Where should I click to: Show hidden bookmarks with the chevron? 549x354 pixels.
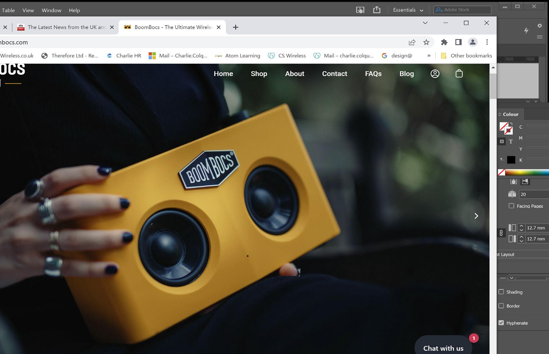coord(429,55)
